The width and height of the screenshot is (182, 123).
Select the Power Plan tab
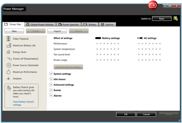(13, 24)
